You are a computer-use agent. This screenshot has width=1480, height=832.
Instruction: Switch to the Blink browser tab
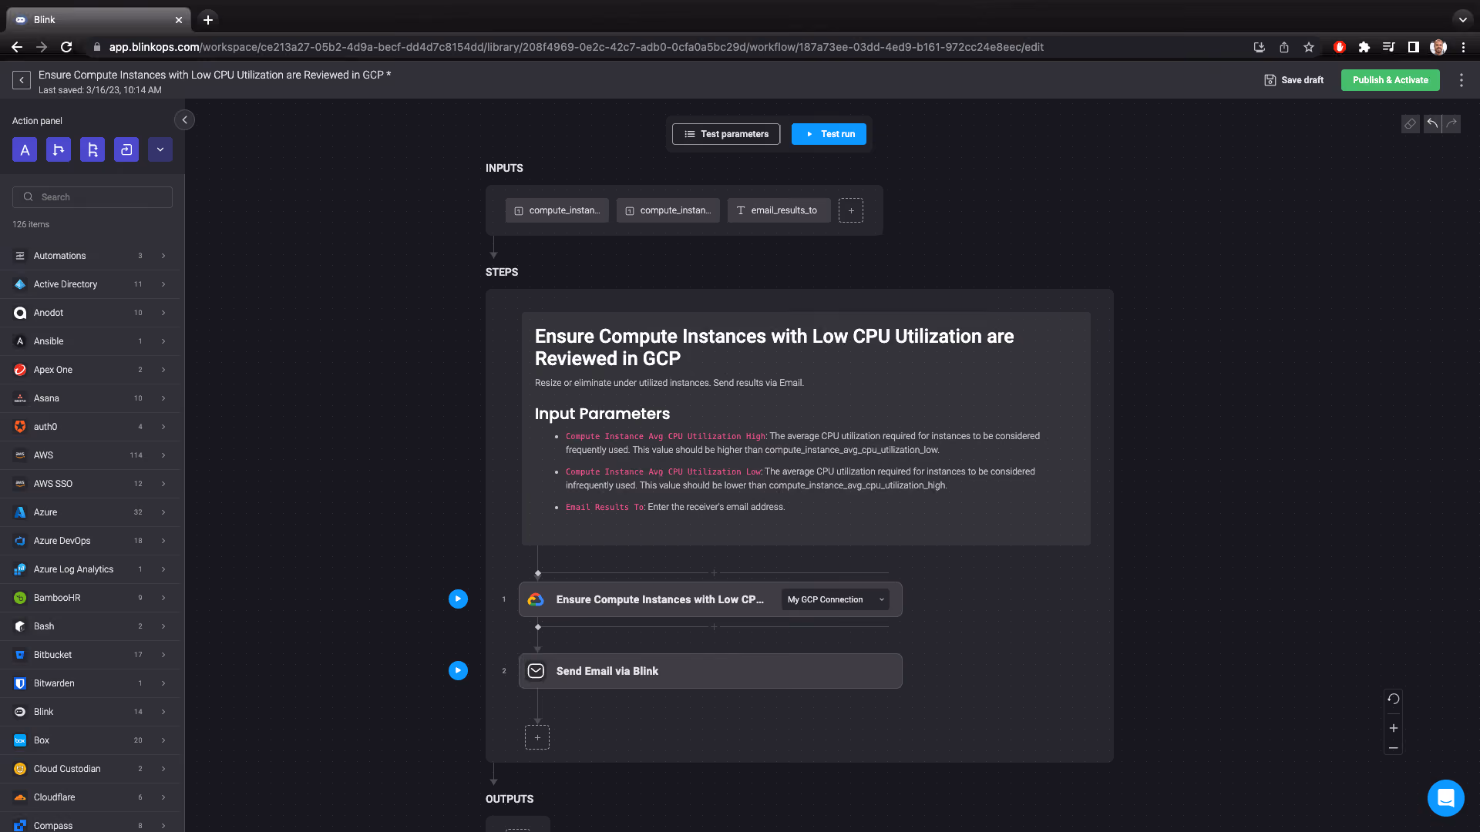coord(99,20)
